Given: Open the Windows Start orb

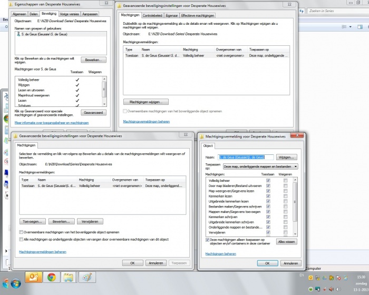Looking at the screenshot, I should 15,283.
